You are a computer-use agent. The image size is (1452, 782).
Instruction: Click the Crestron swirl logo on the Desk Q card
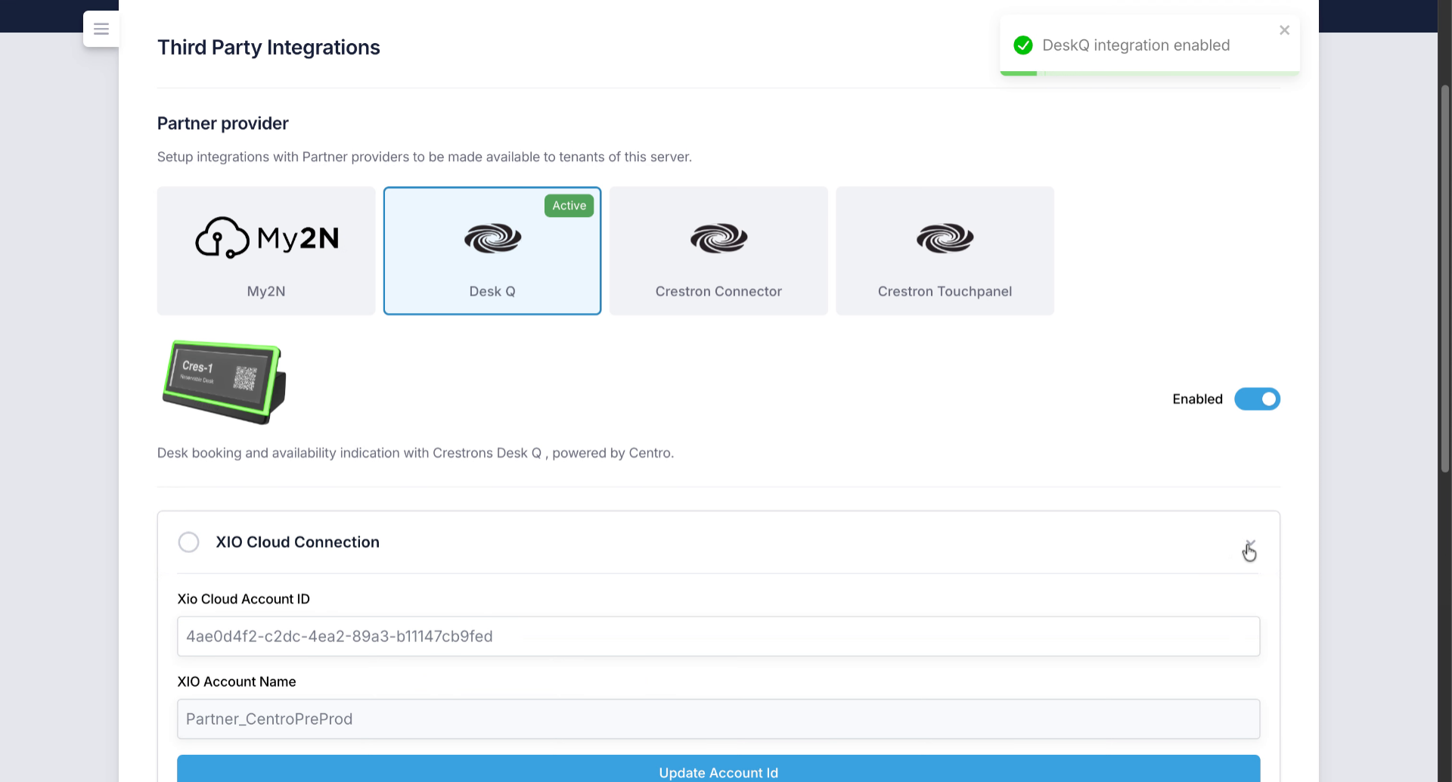[x=492, y=238]
